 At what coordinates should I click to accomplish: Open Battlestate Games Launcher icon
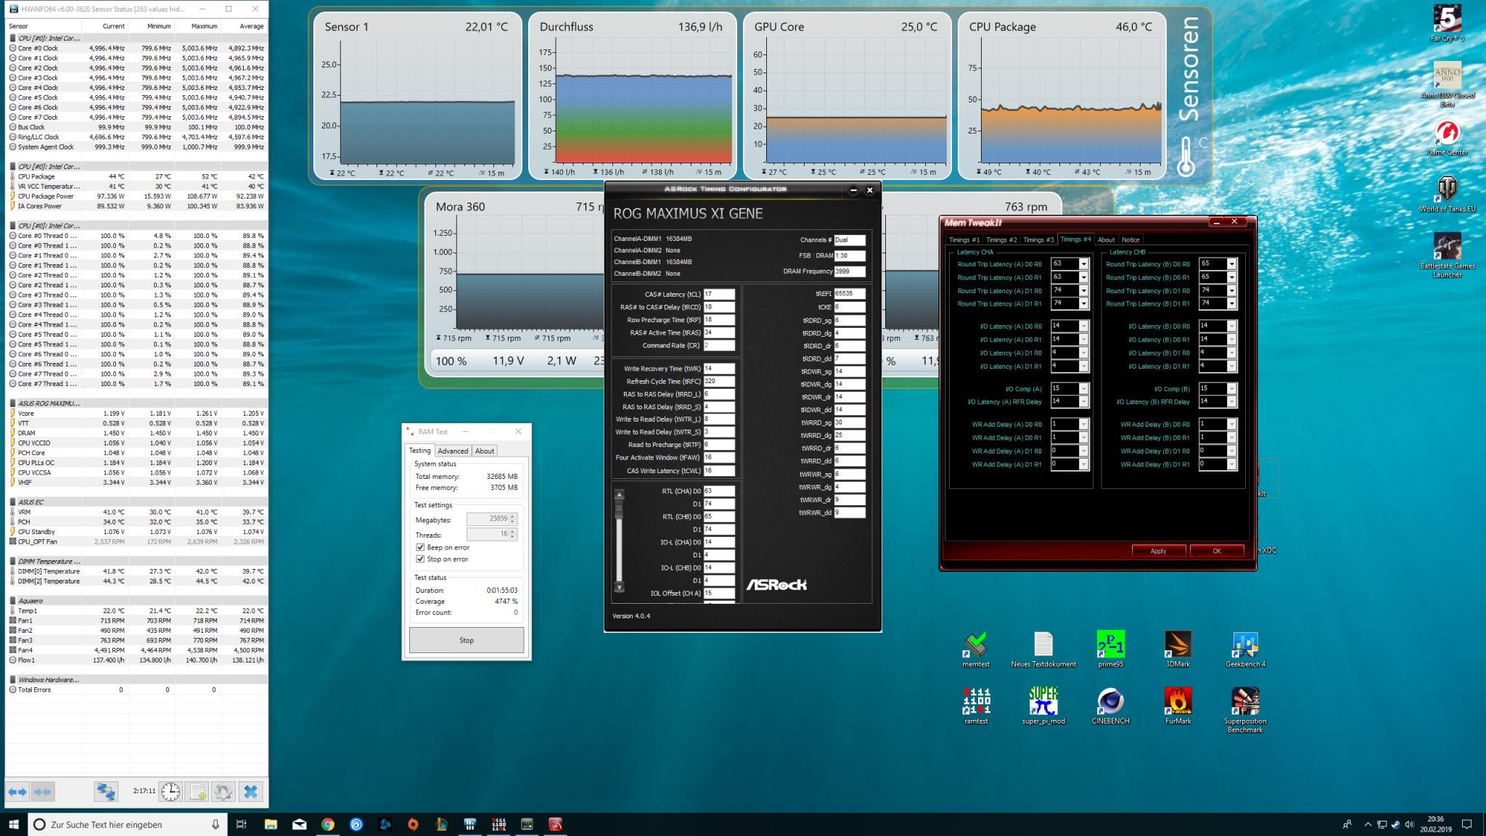pos(1447,255)
